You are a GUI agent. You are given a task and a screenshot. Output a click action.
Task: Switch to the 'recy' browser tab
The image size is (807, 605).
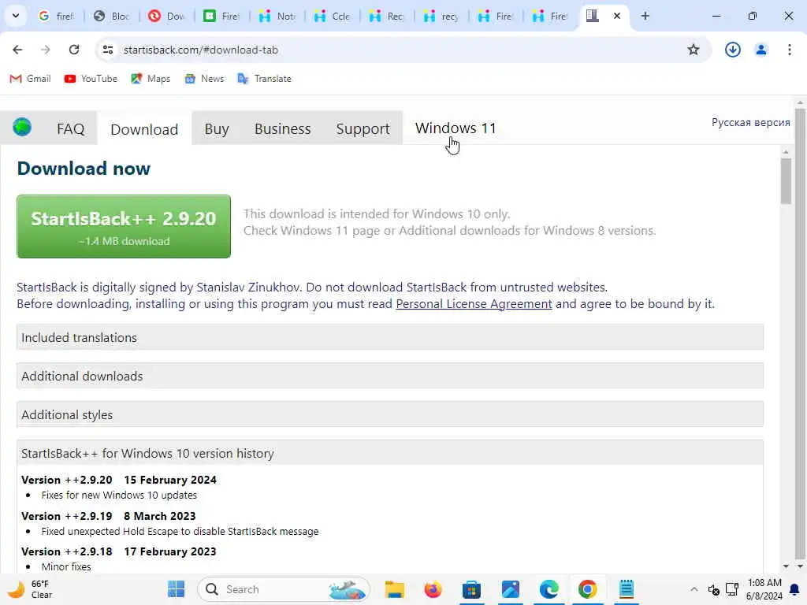(441, 16)
